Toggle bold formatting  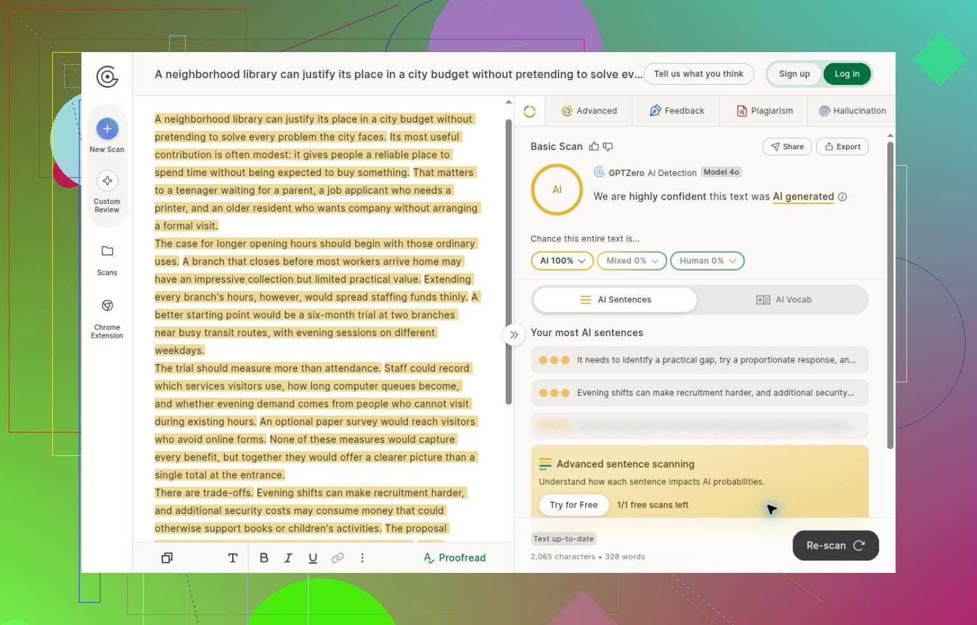click(x=264, y=558)
